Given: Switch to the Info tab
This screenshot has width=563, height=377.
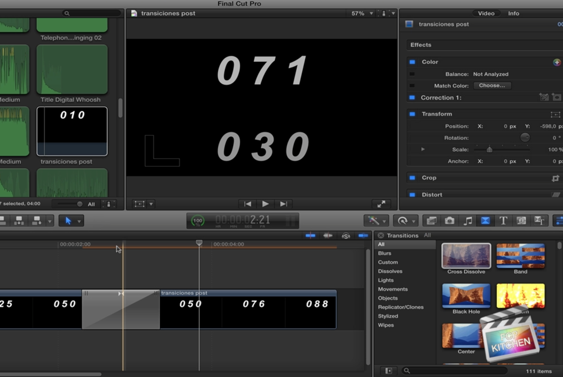Looking at the screenshot, I should [x=513, y=13].
